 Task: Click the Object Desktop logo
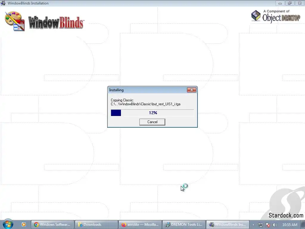(276, 16)
